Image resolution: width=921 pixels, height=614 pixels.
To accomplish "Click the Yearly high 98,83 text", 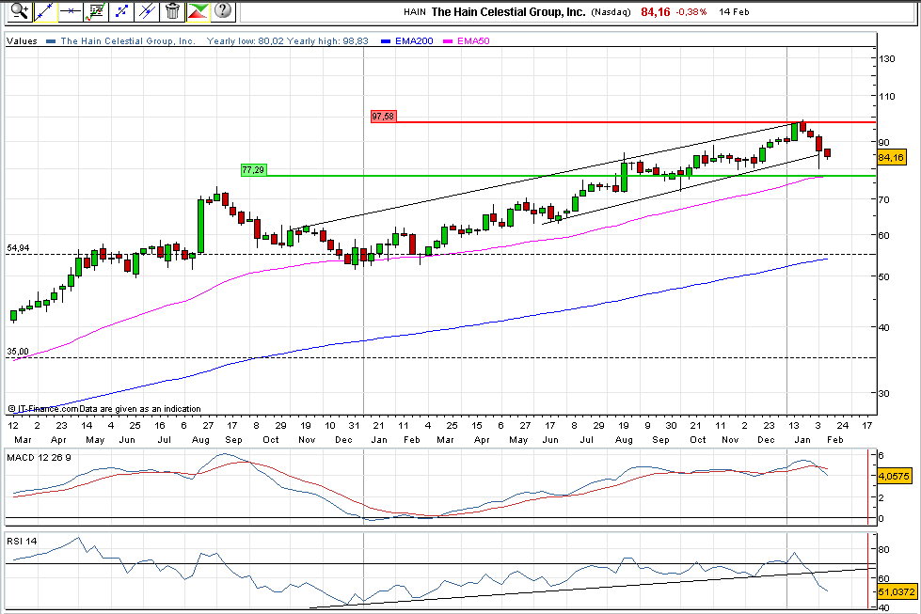I will coord(327,41).
